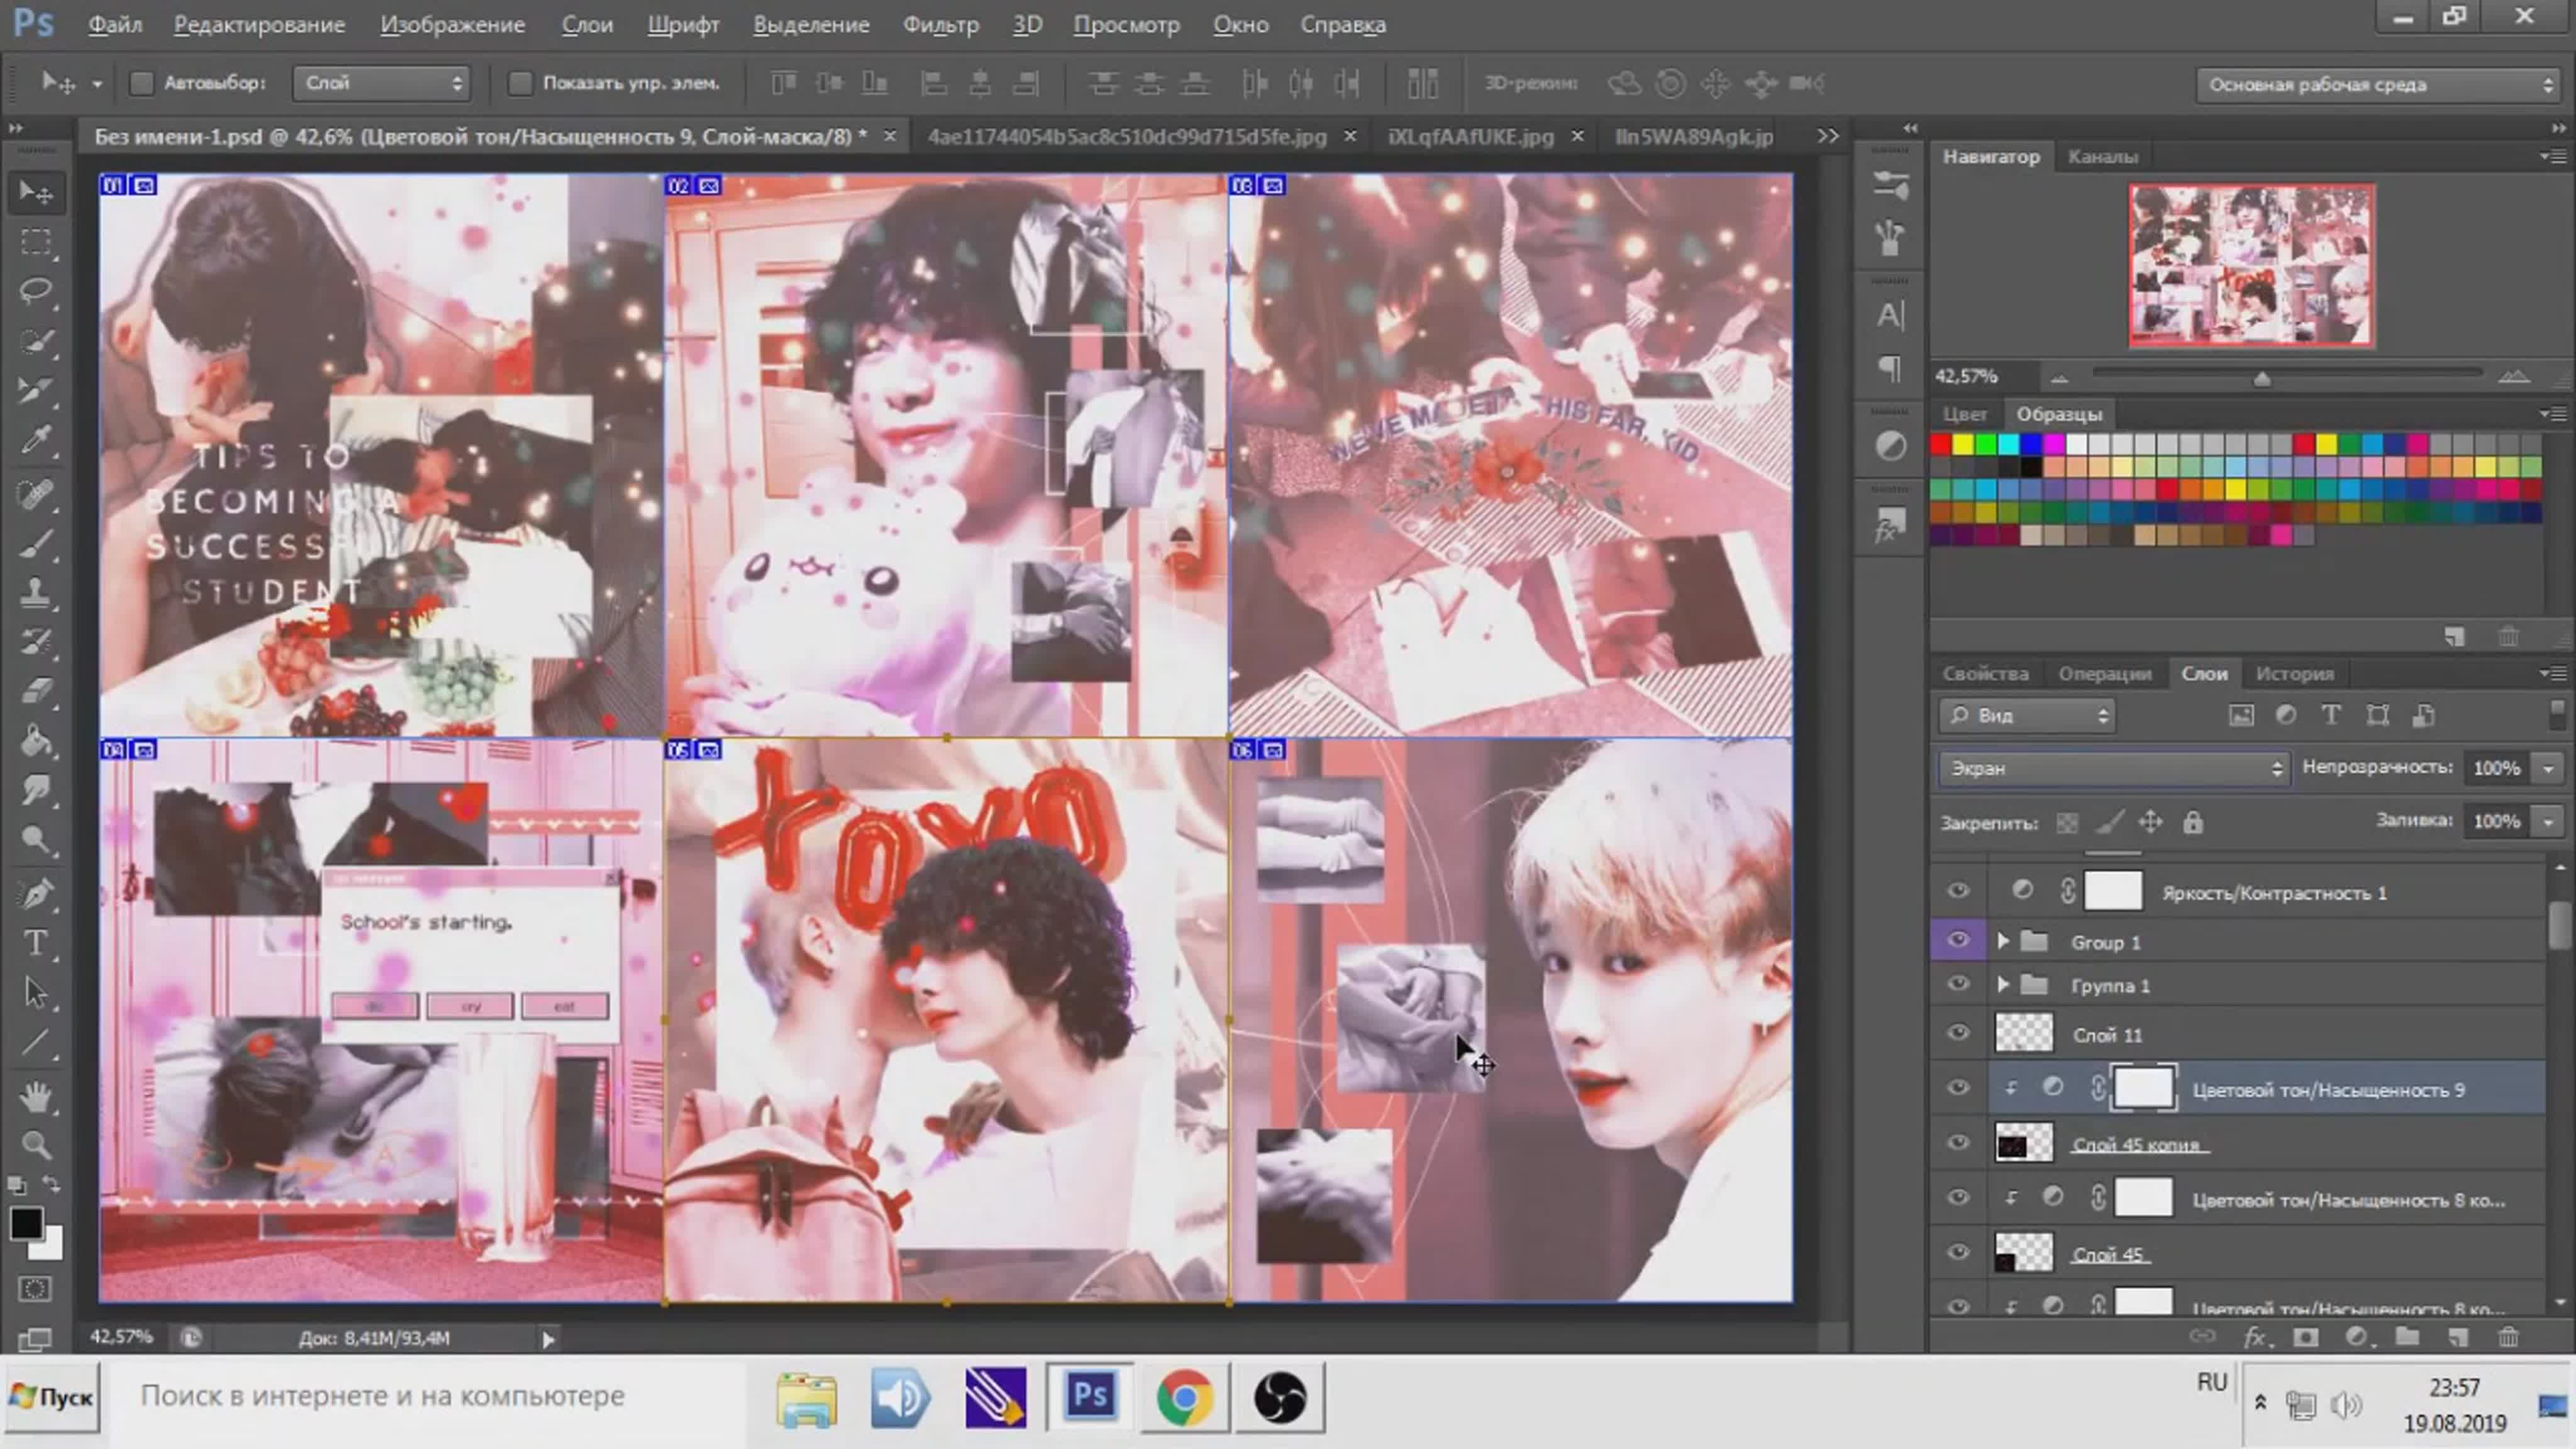
Task: Tick the Показать упр. элем. checkbox
Action: point(519,84)
